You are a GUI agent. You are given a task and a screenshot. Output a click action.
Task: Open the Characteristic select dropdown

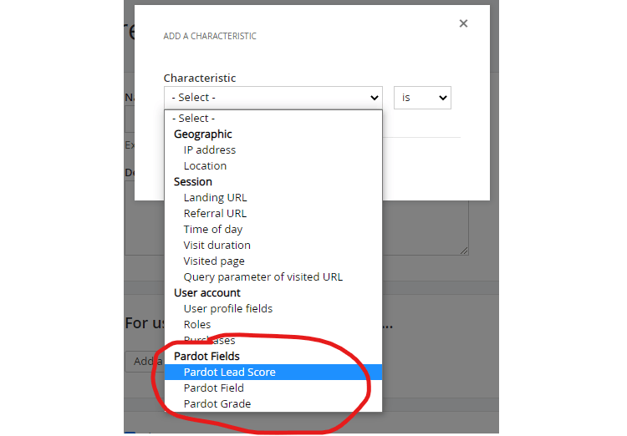(x=273, y=98)
